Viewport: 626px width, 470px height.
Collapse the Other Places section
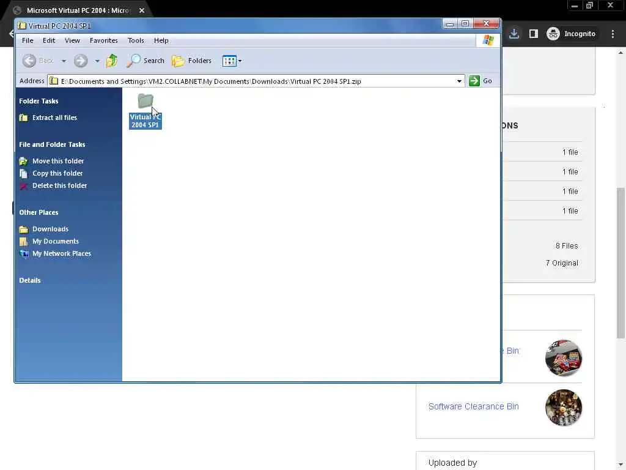pos(39,212)
